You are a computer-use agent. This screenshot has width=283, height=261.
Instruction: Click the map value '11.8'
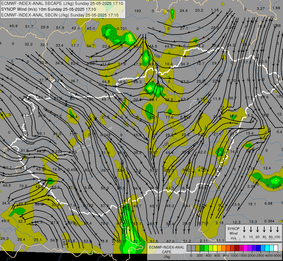217,99
